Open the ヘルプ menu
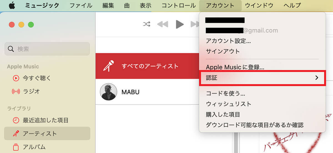Screen dimensions: 333x153 [292, 6]
